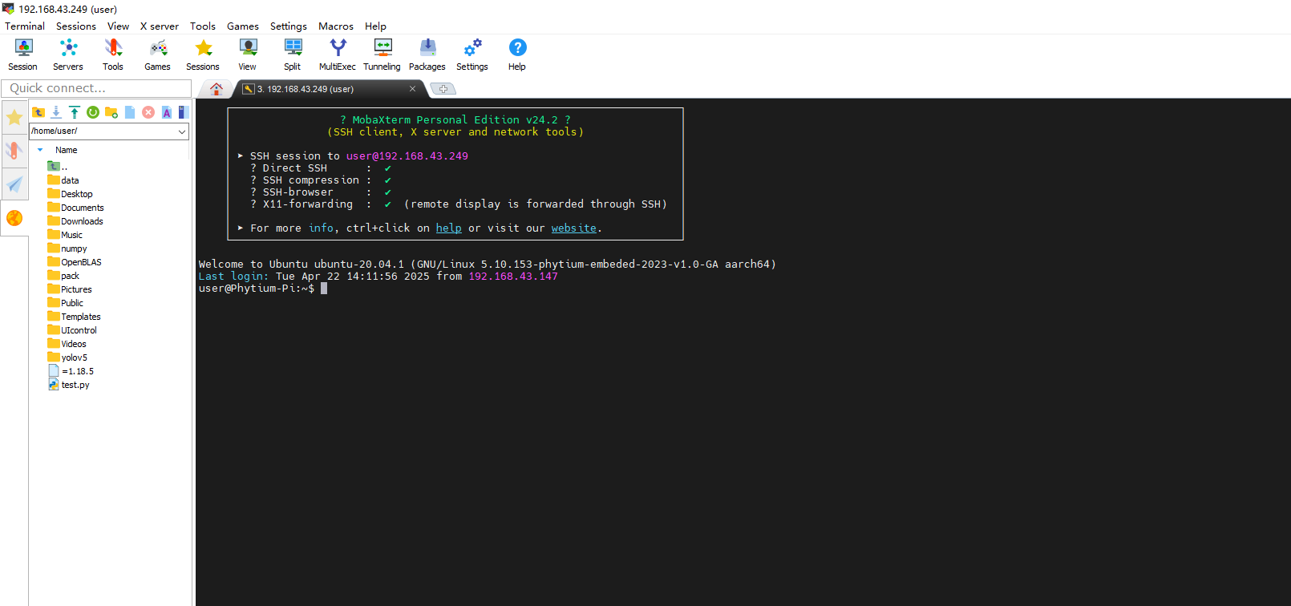Click the Name column header

pyautogui.click(x=67, y=150)
